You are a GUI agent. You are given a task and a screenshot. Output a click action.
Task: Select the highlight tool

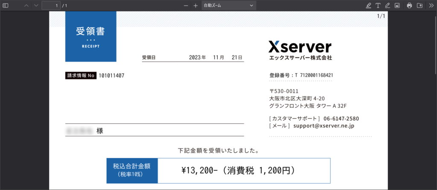coord(369,6)
